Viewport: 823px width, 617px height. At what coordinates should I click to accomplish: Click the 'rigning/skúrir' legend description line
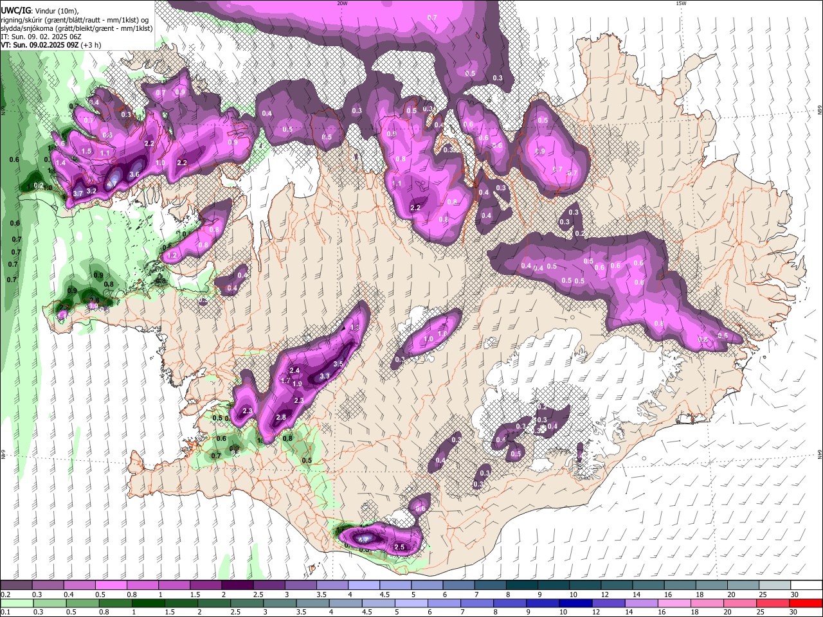[x=75, y=19]
